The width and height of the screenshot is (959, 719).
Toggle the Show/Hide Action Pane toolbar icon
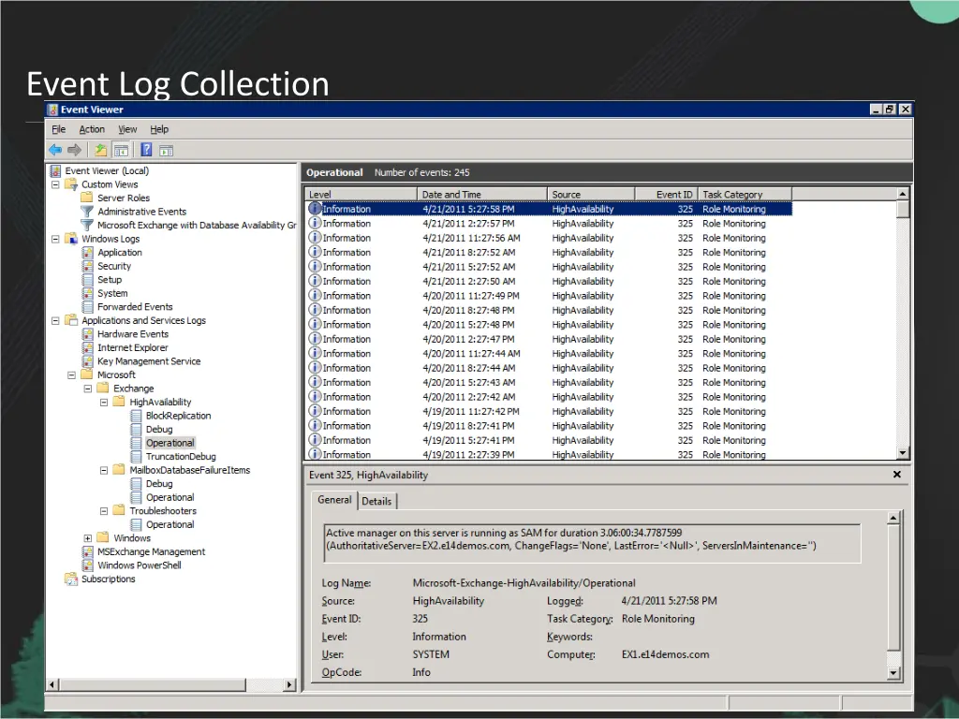[x=167, y=150]
